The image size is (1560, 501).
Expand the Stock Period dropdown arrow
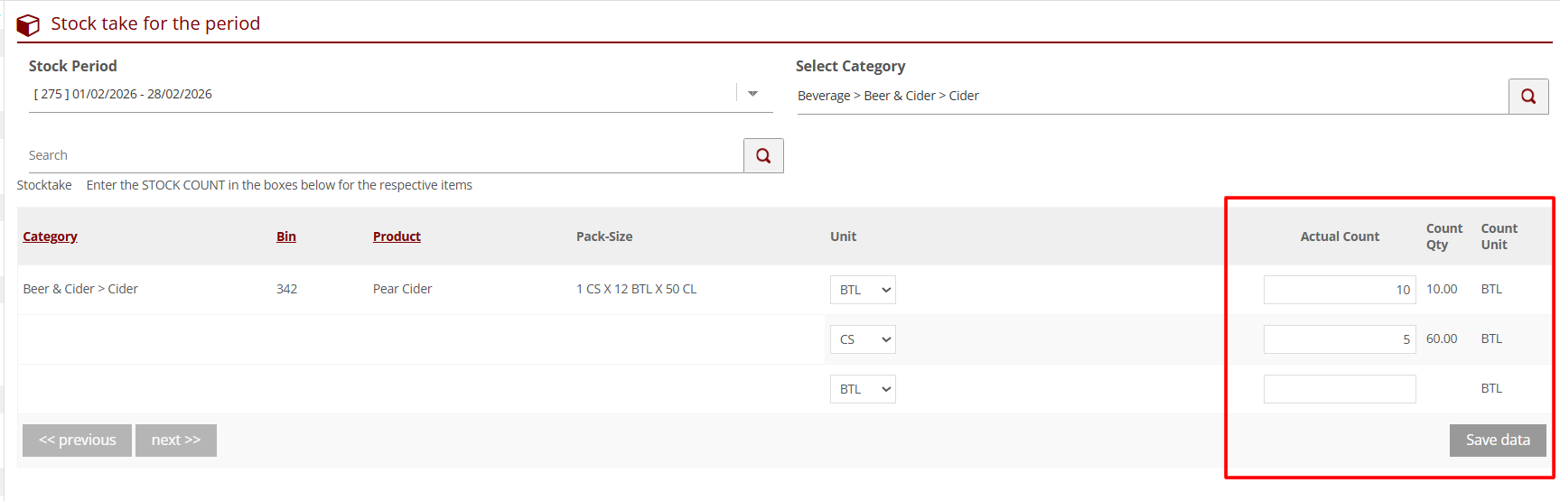752,94
